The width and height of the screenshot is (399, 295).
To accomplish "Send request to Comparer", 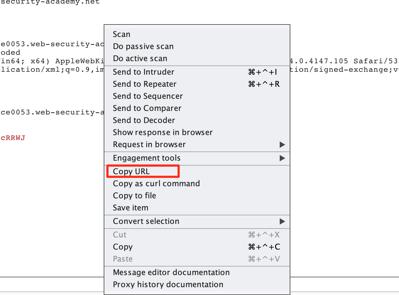I will 147,108.
